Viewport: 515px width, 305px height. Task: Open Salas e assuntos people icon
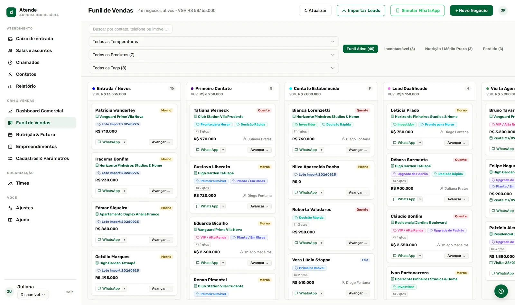pos(10,51)
